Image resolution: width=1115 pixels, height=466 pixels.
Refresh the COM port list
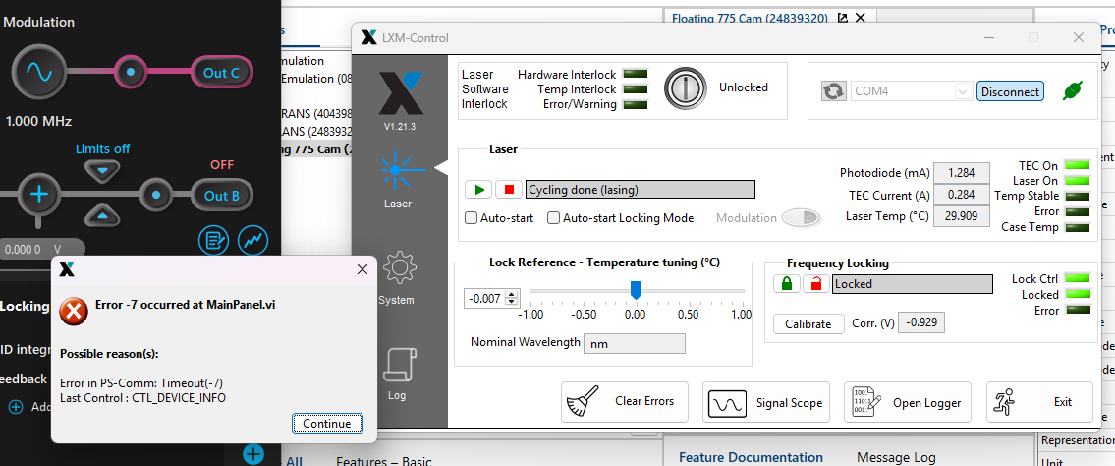pyautogui.click(x=833, y=91)
